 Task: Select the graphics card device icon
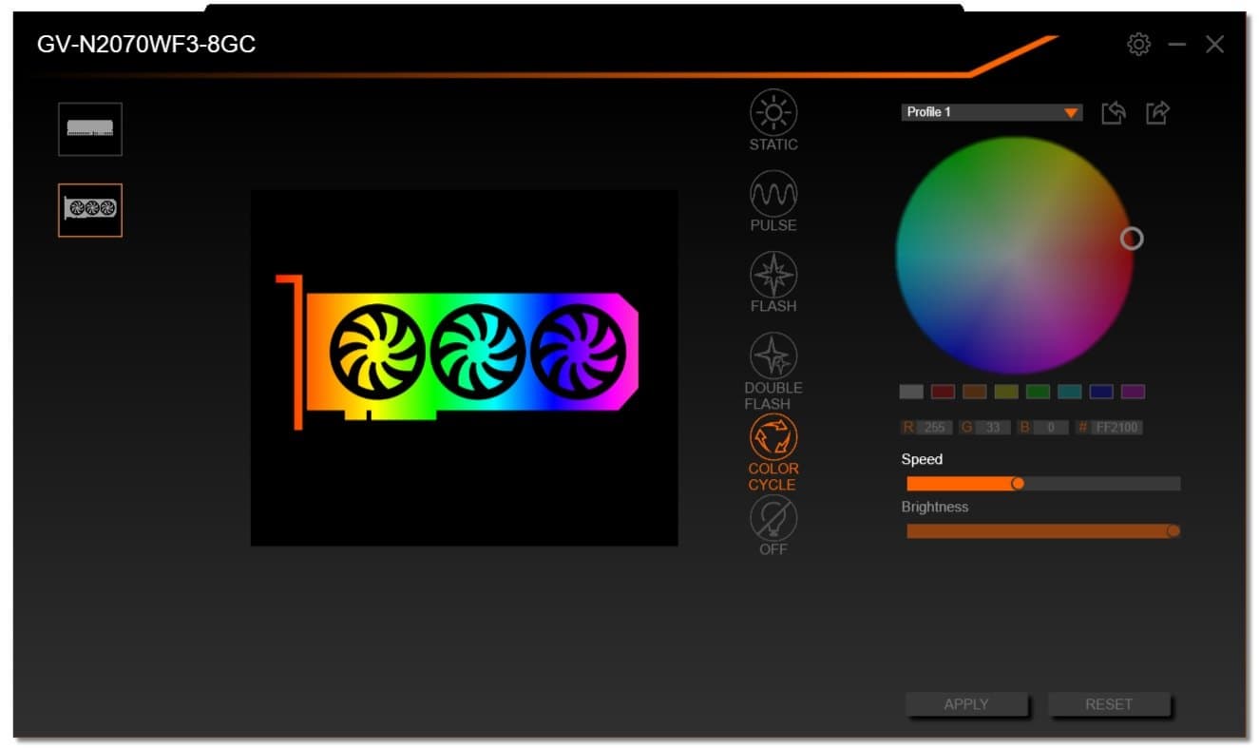pyautogui.click(x=90, y=210)
